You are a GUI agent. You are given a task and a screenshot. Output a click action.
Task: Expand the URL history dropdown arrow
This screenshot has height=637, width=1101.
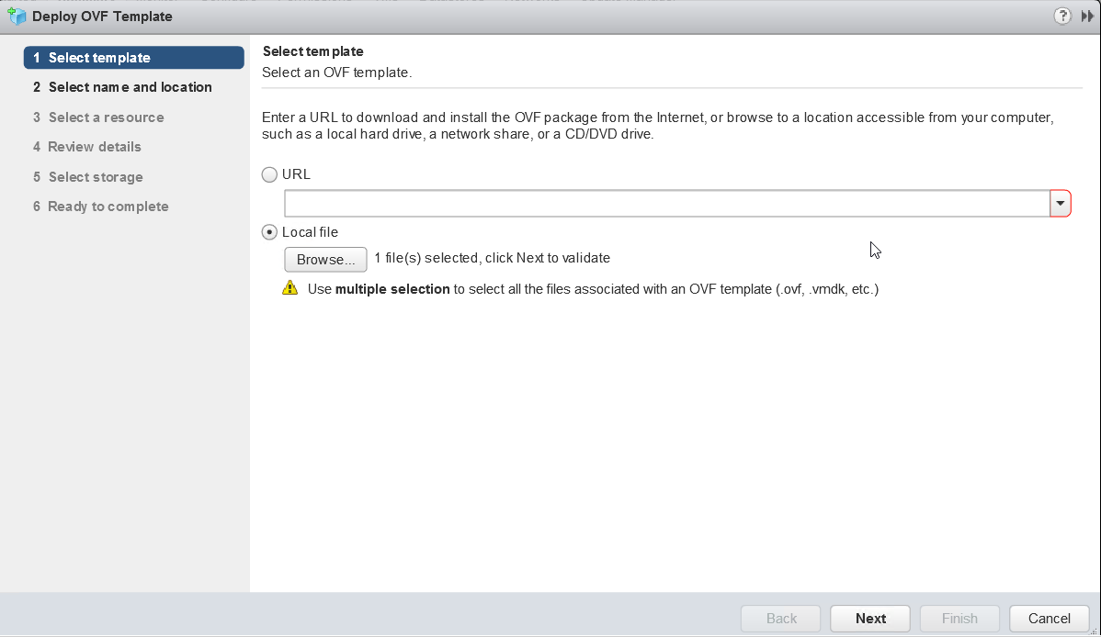[1061, 204]
